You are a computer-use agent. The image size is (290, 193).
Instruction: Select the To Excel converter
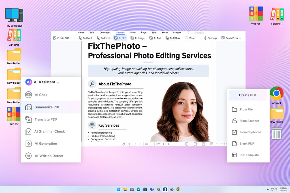click(103, 38)
